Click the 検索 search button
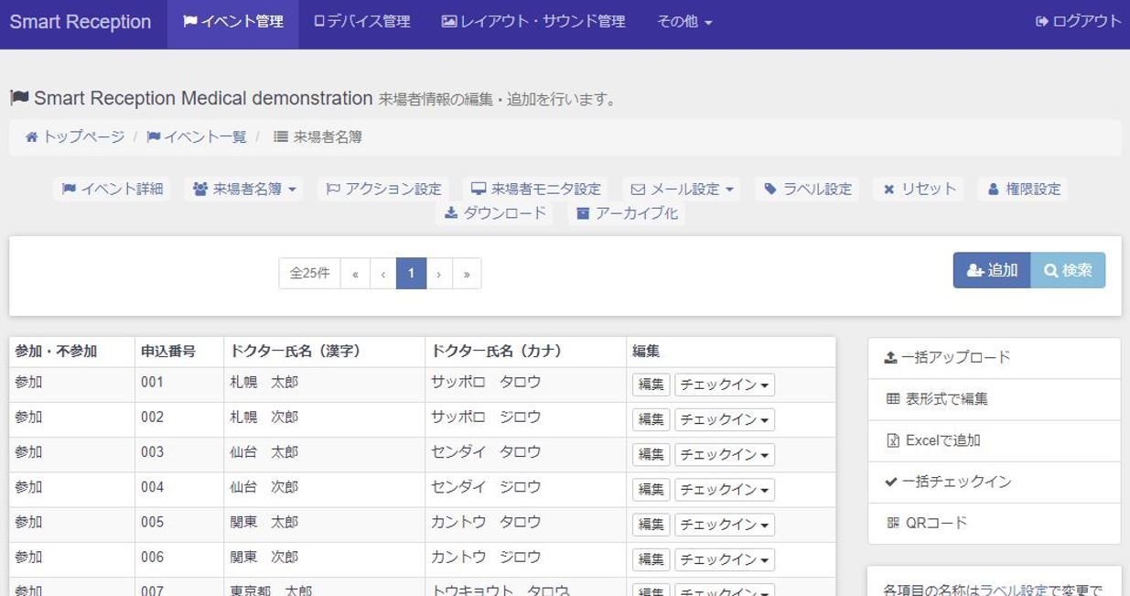Image resolution: width=1130 pixels, height=596 pixels. [x=1068, y=270]
